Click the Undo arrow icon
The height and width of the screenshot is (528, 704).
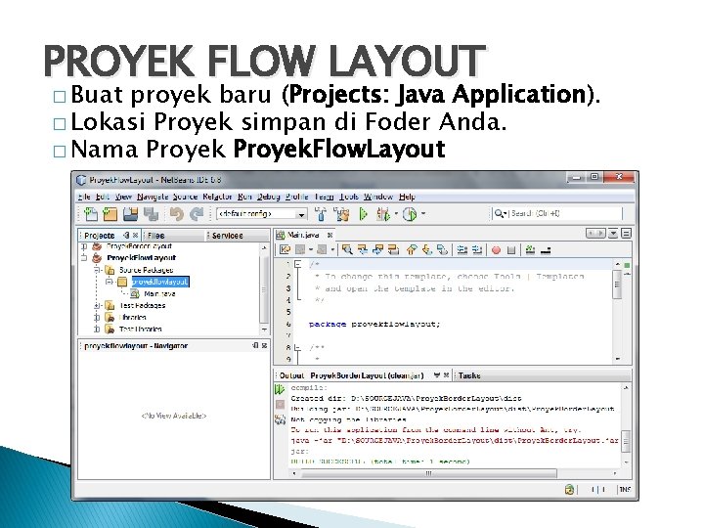tap(176, 214)
